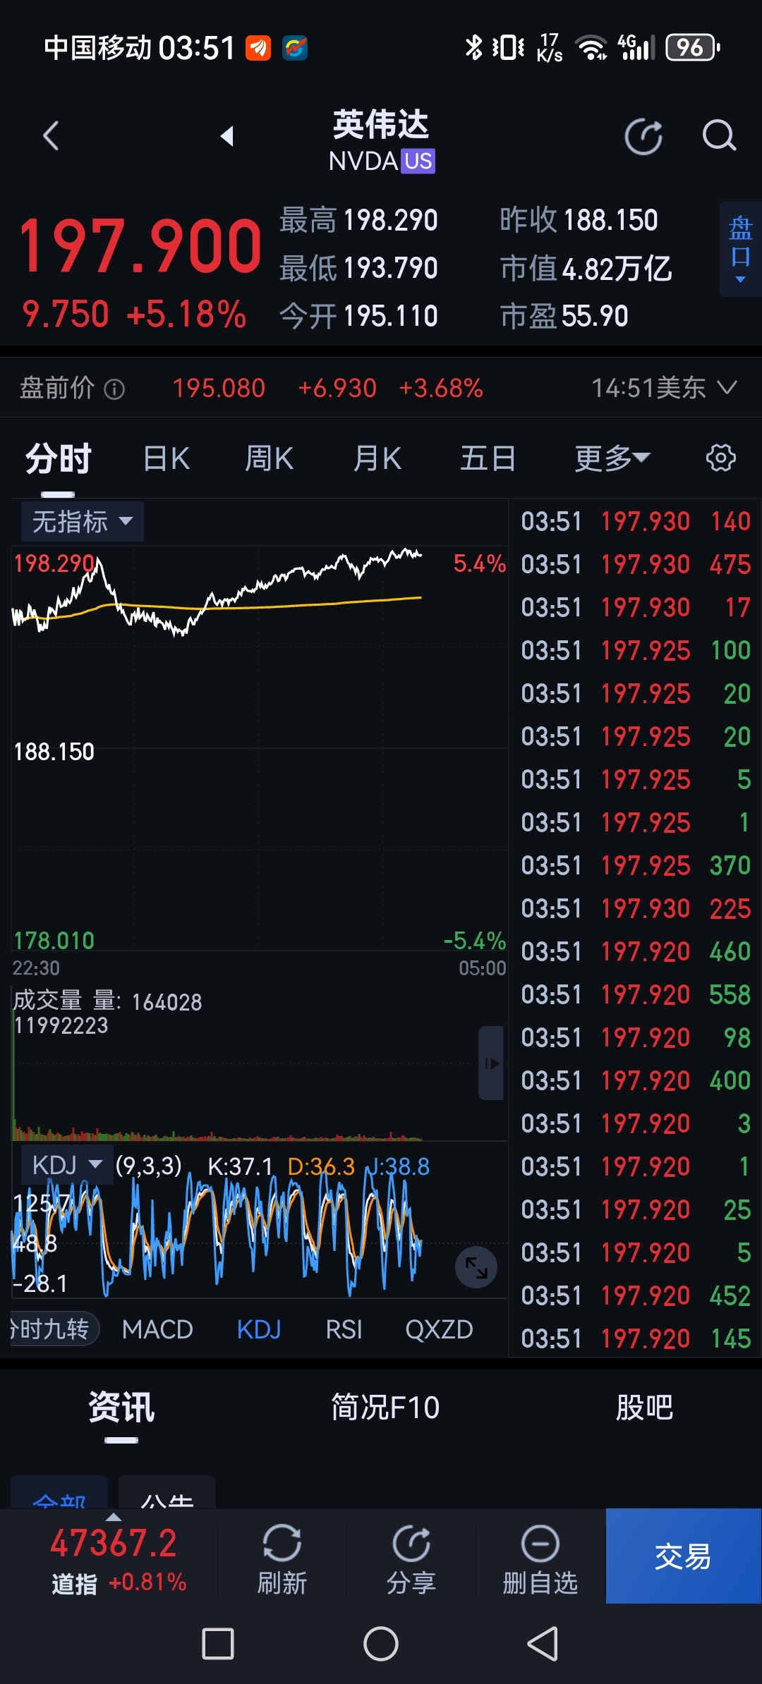Open chart settings gear icon
The image size is (762, 1684).
(x=720, y=458)
